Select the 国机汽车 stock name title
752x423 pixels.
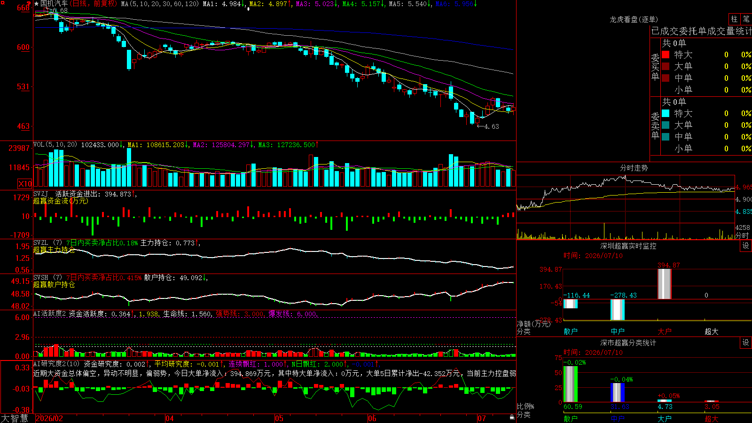coord(54,4)
